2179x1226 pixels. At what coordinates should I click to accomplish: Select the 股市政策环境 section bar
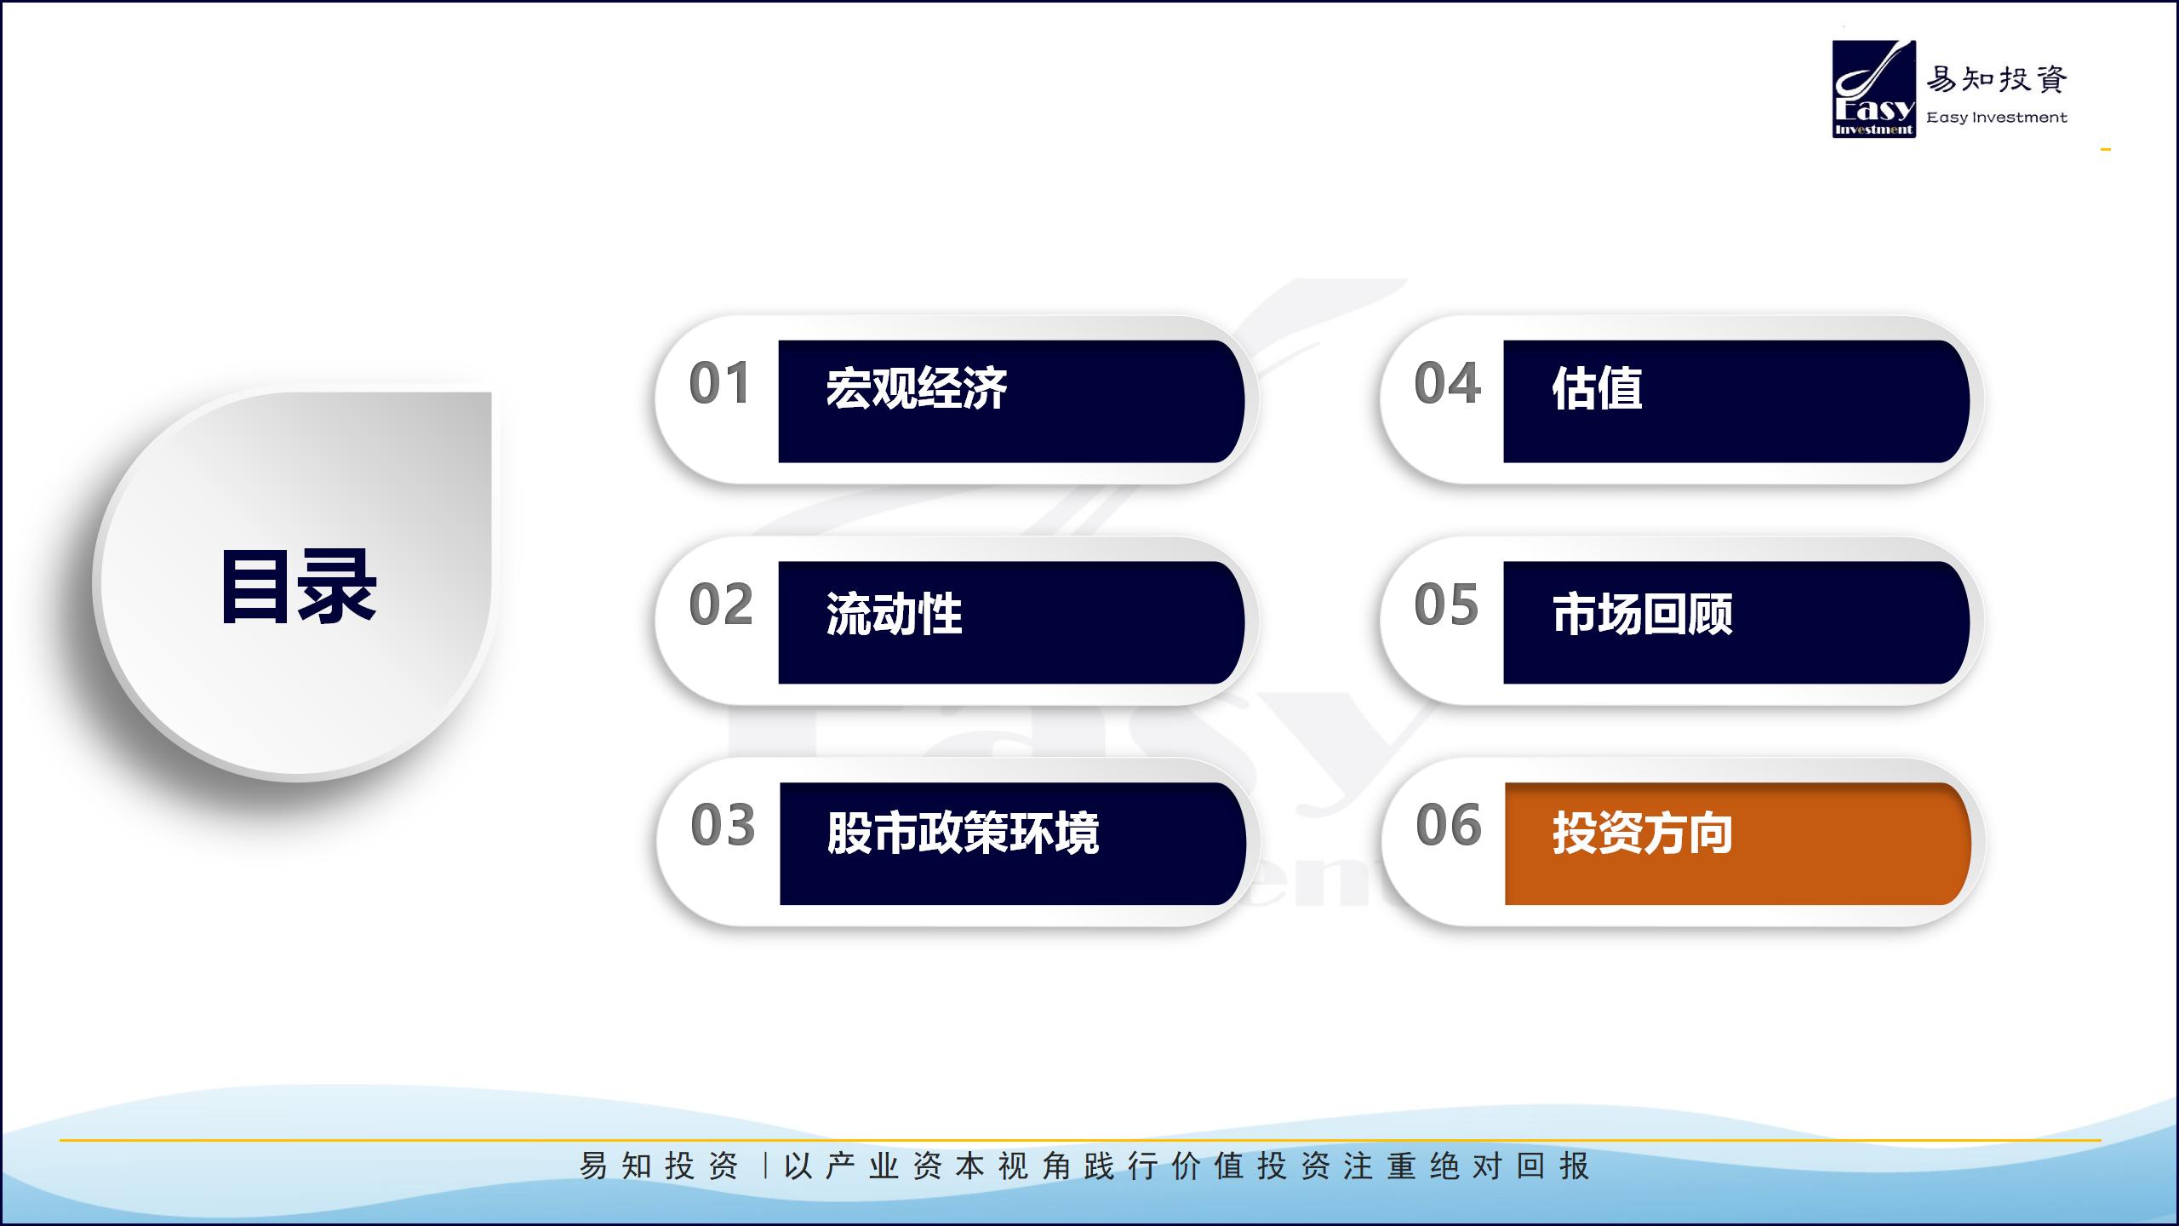pyautogui.click(x=1013, y=844)
